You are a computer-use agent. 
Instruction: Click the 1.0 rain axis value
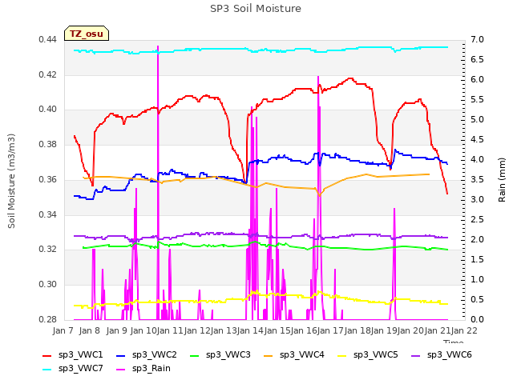tap(477, 279)
